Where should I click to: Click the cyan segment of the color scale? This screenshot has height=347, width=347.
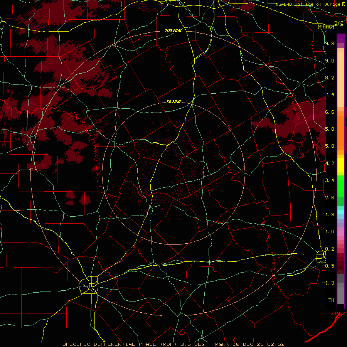pos(340,212)
